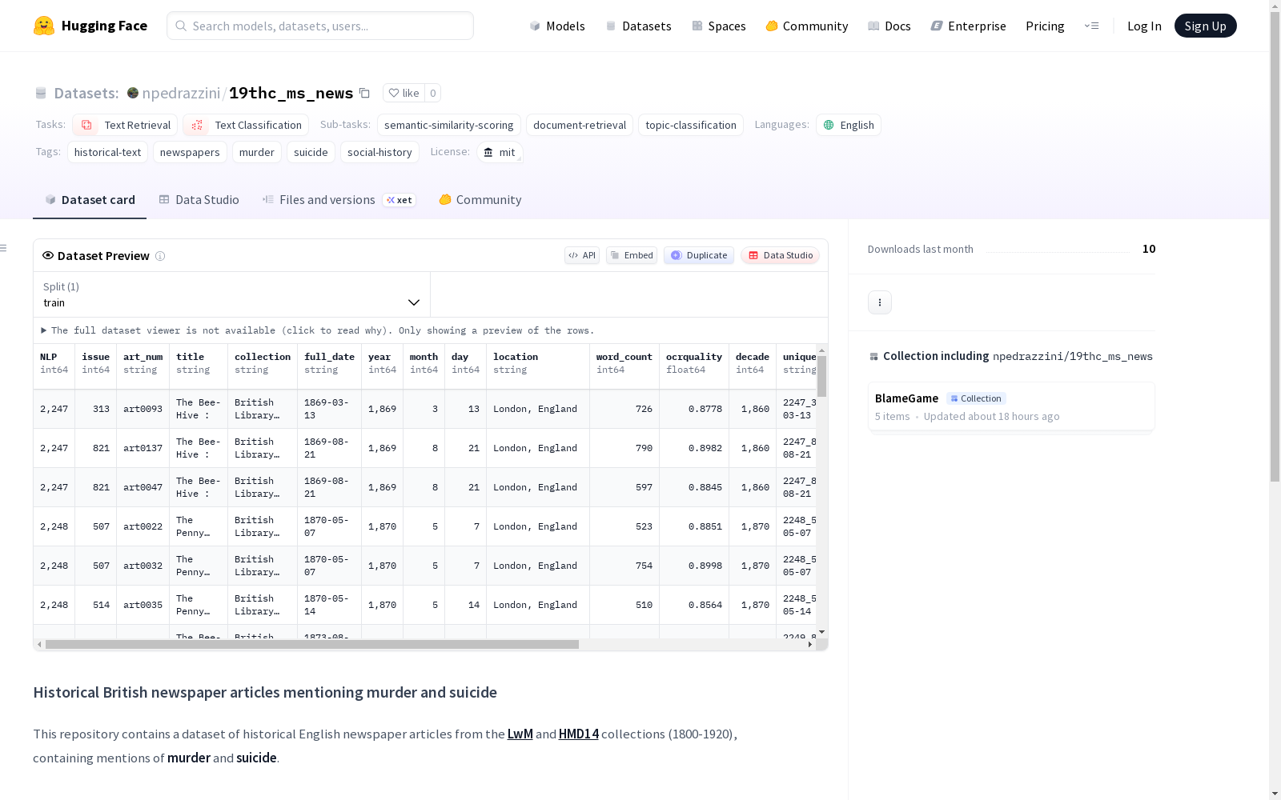Image resolution: width=1281 pixels, height=800 pixels.
Task: Select the topic-classification sub-task tag
Action: pos(691,125)
